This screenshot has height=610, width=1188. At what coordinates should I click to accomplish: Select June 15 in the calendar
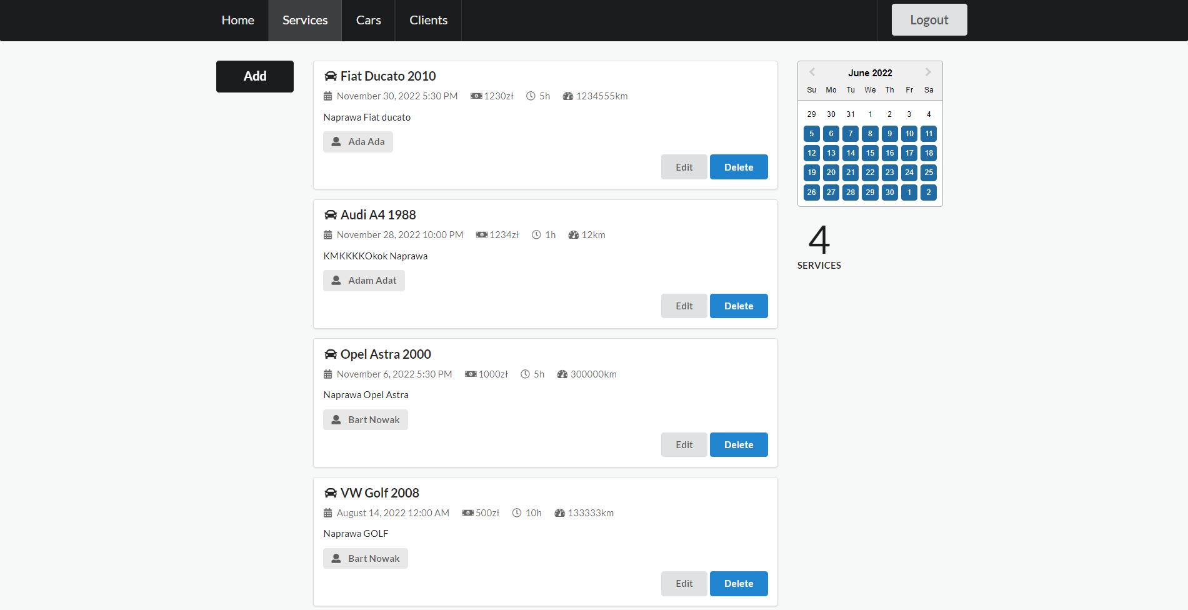click(x=870, y=153)
